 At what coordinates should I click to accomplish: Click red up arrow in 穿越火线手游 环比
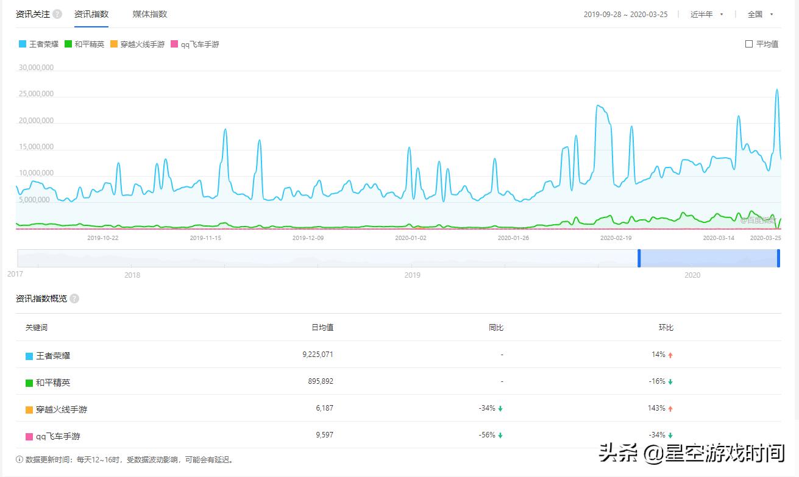670,408
